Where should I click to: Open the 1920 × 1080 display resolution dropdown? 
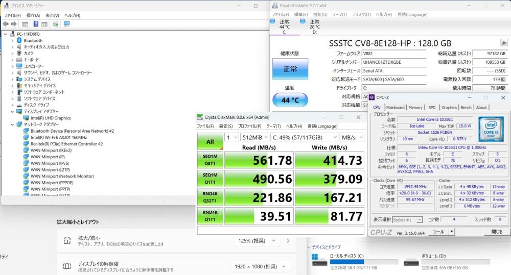point(262,266)
